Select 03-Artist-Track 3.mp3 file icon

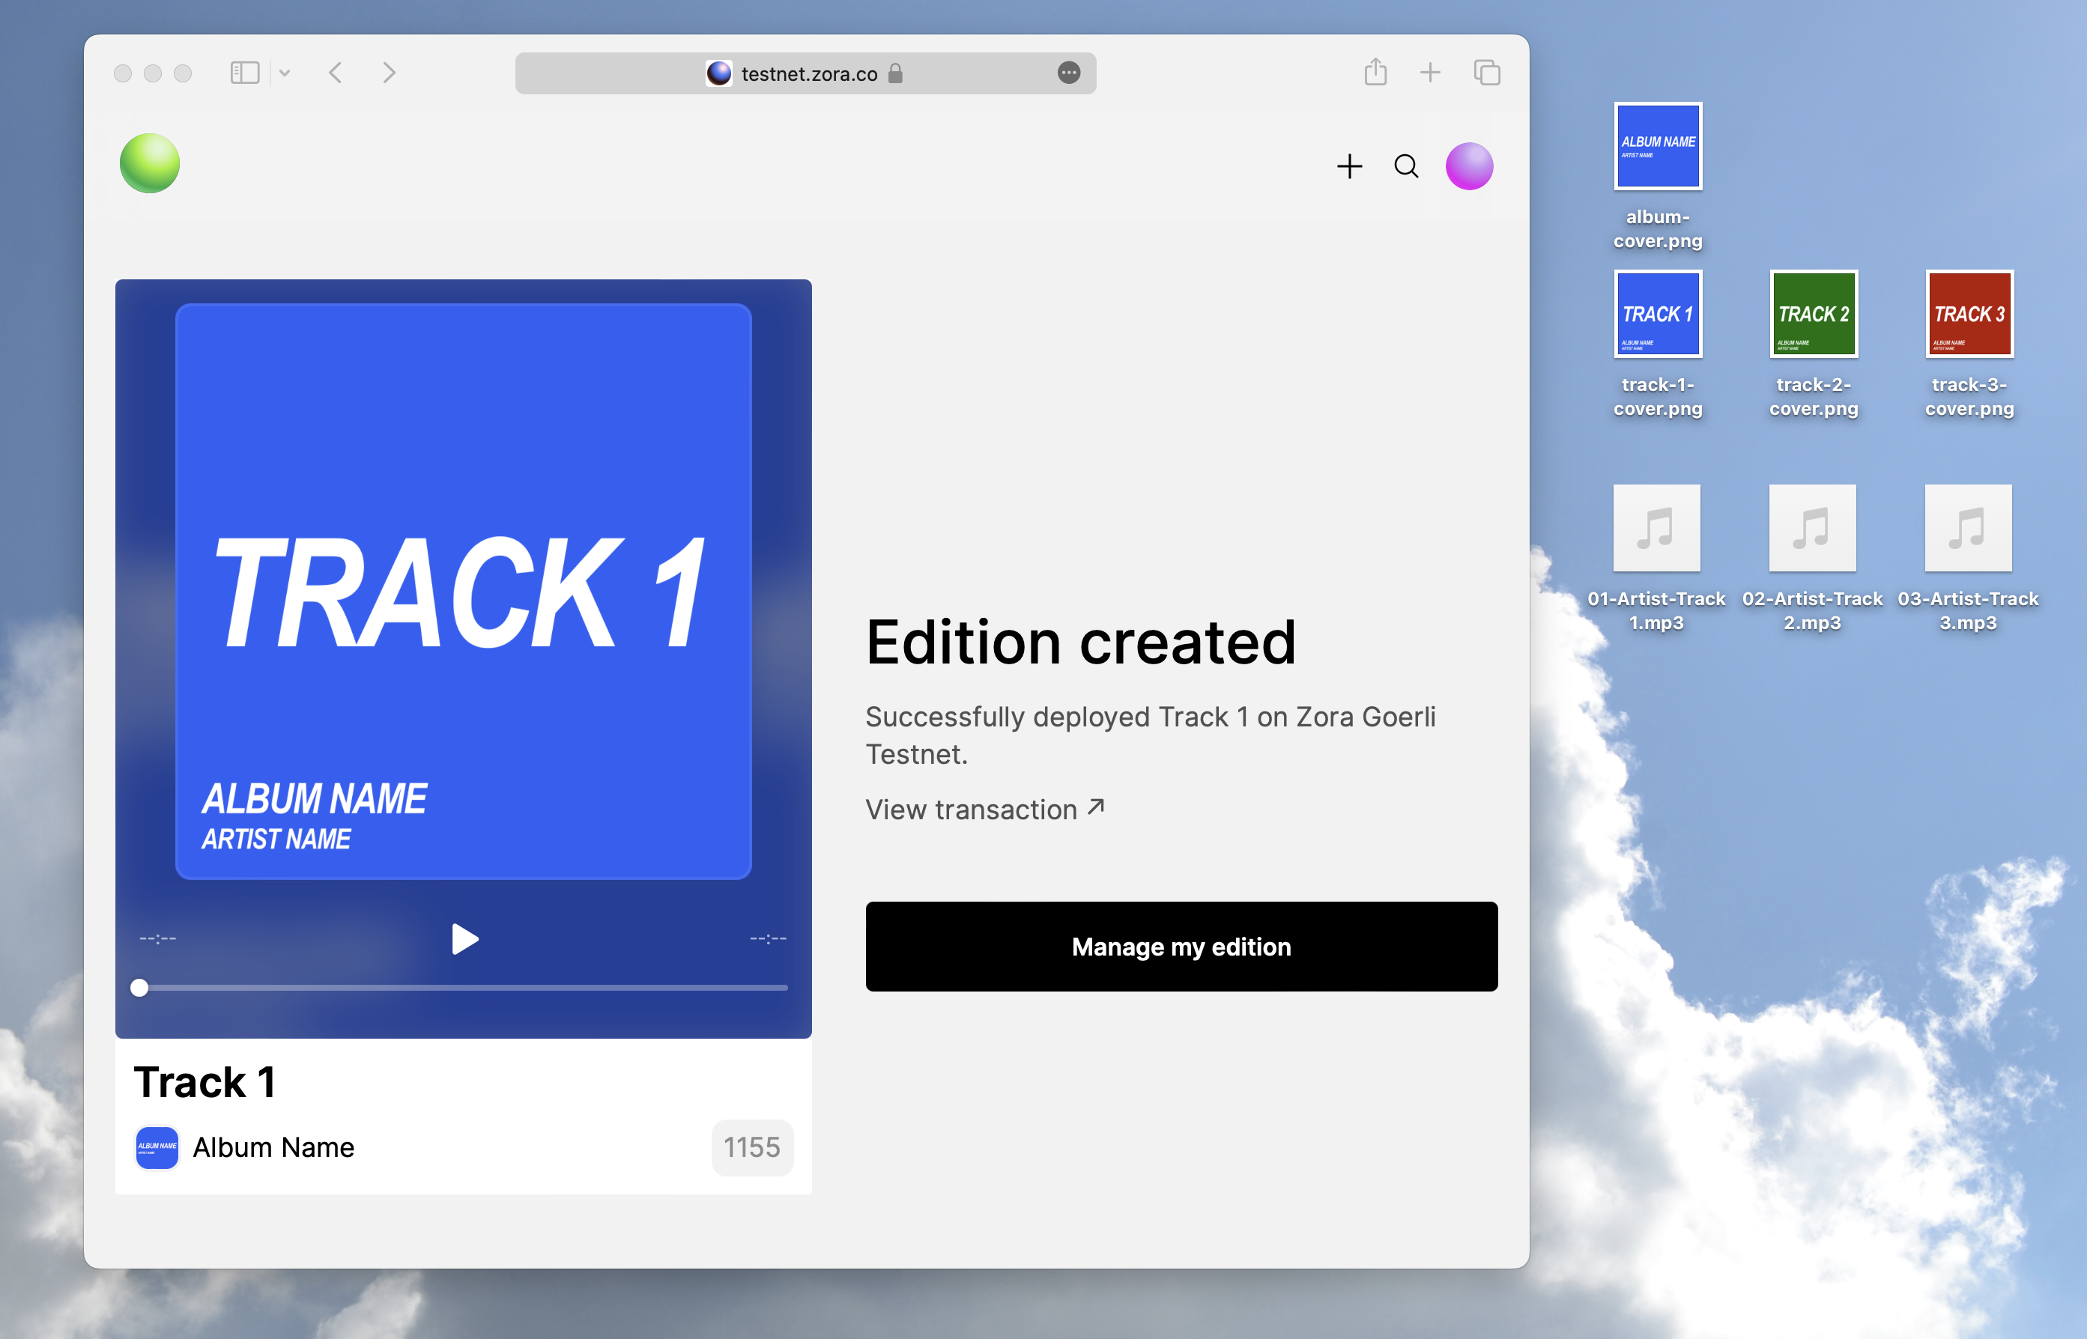coord(1968,529)
